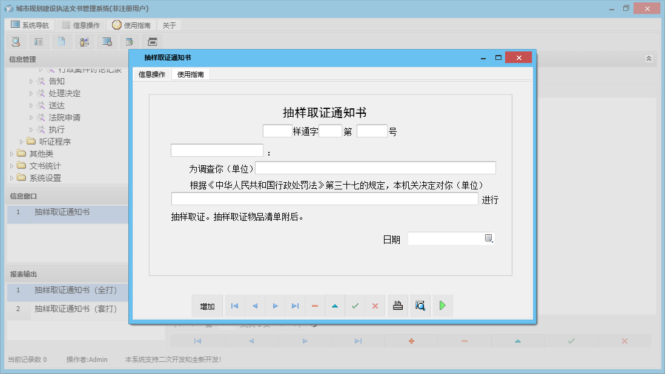The height and width of the screenshot is (374, 665).
Task: Confirm record with the green checkmark icon
Action: tap(355, 306)
